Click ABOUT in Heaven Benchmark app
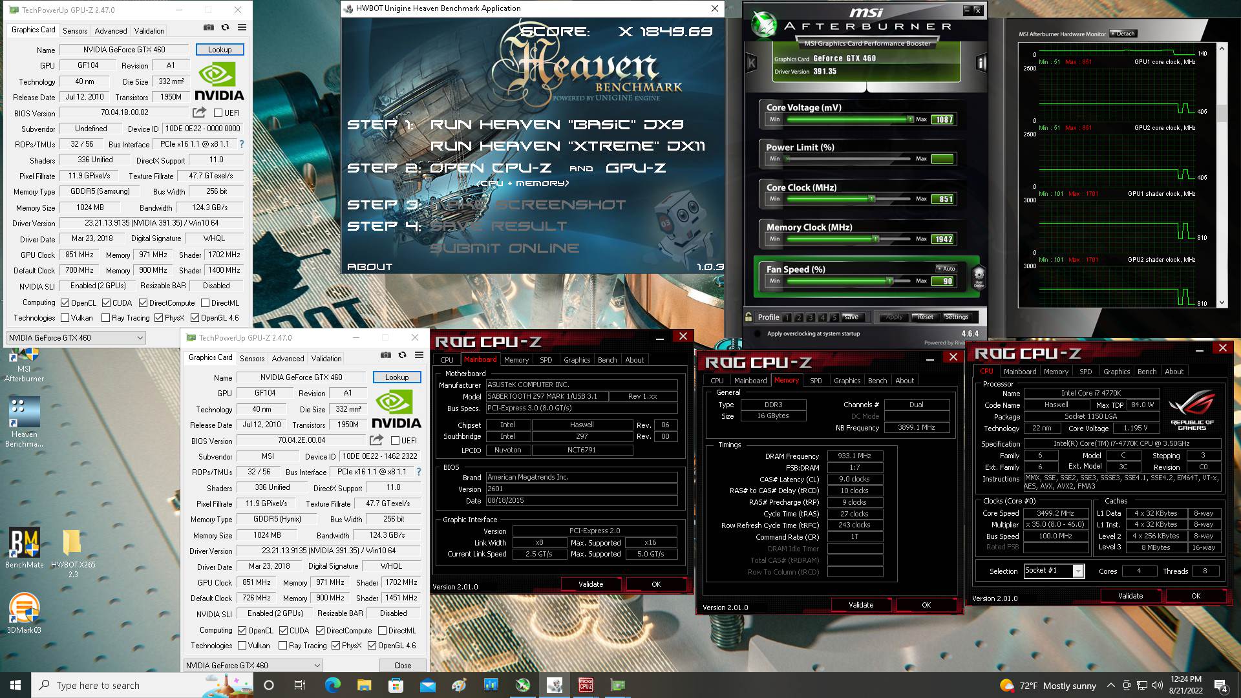Screen dimensions: 1241x698 pyautogui.click(x=370, y=267)
